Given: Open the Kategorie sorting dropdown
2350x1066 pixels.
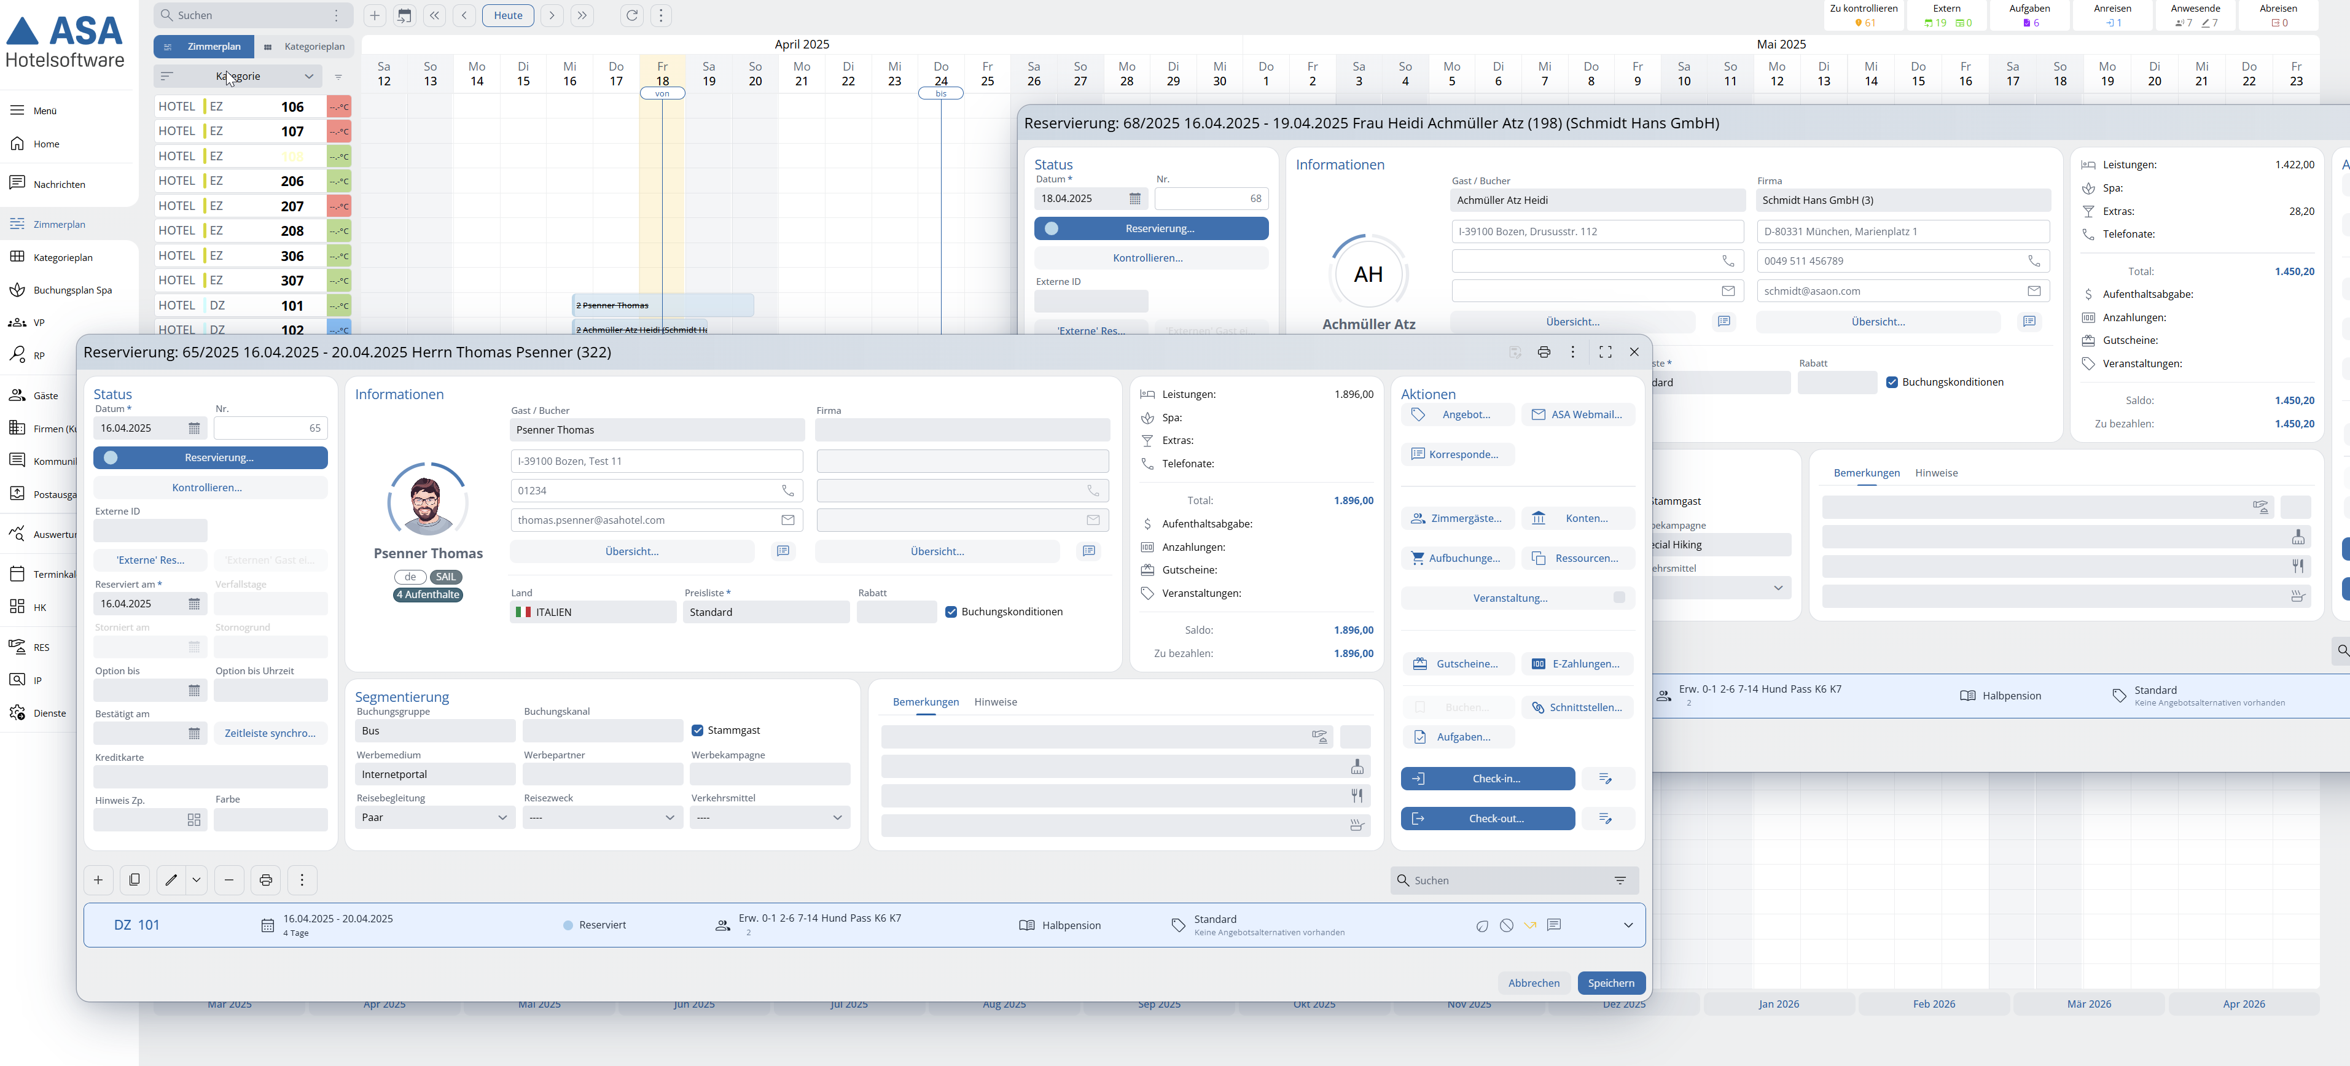Looking at the screenshot, I should pos(238,77).
